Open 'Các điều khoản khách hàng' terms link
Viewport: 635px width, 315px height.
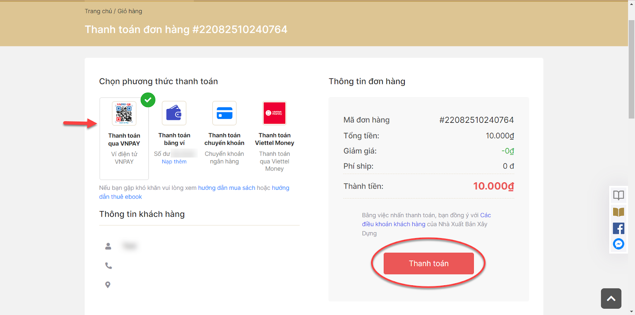[426, 220]
